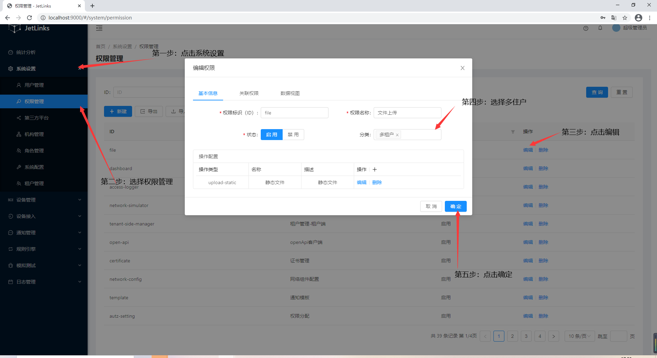The width and height of the screenshot is (657, 358).
Task: Switch to the 关联权限 tab
Action: 249,93
